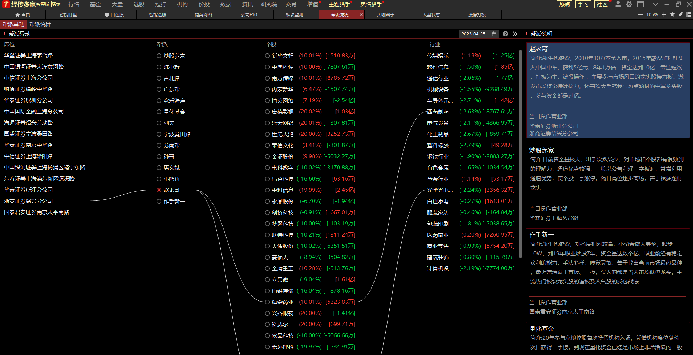
Task: Open the 板块监测 tab
Action: [295, 15]
